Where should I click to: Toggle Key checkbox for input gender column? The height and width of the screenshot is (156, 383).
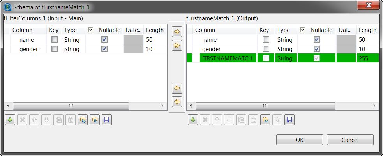pyautogui.click(x=55, y=49)
